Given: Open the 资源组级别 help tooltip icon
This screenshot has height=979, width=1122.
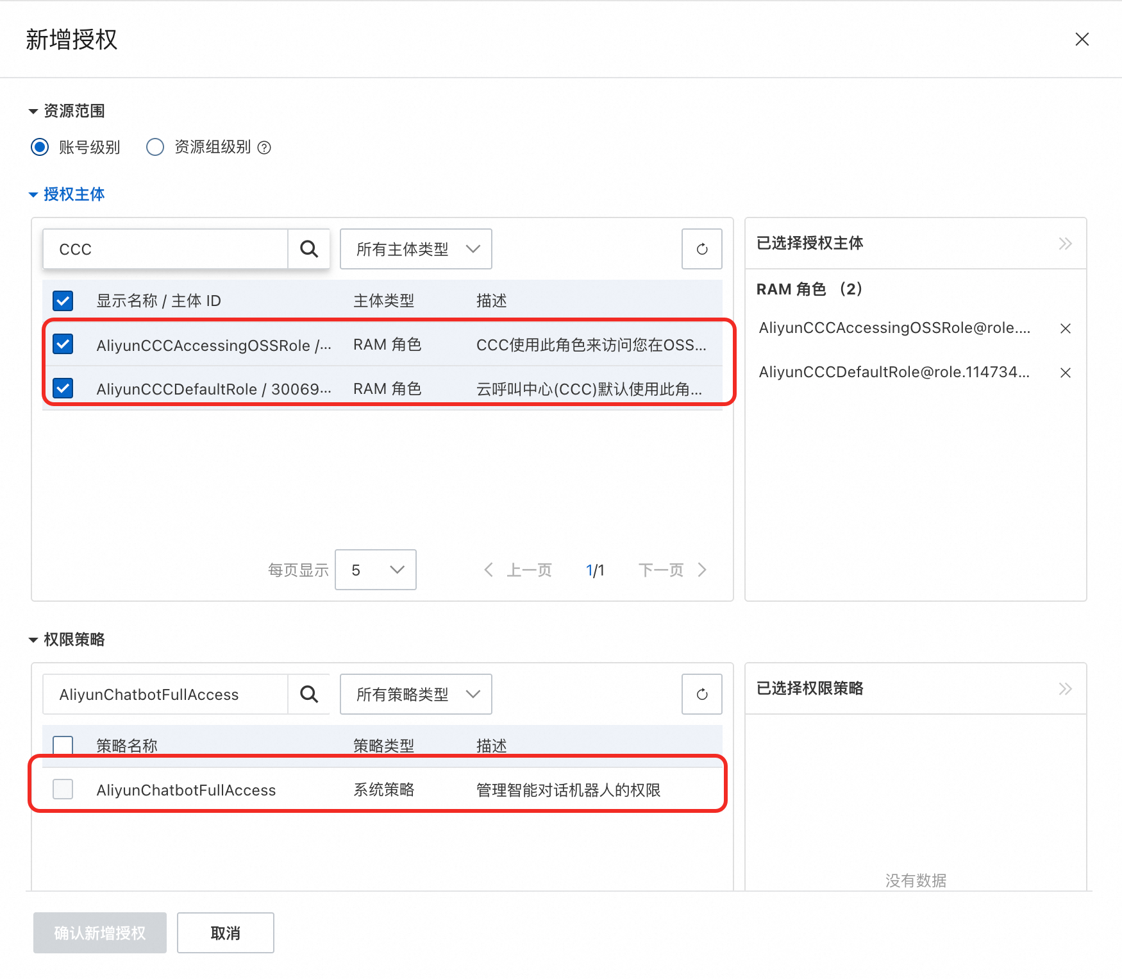Looking at the screenshot, I should coord(264,148).
